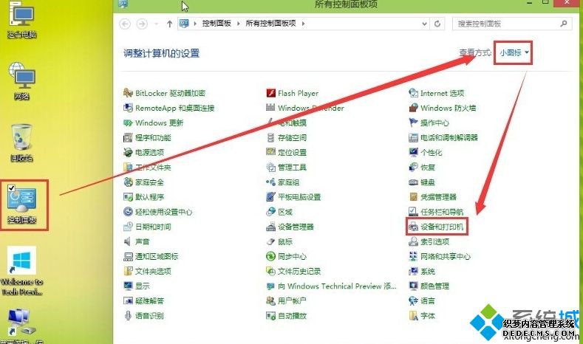Open 索引选项 link
The image size is (583, 344).
(x=434, y=241)
